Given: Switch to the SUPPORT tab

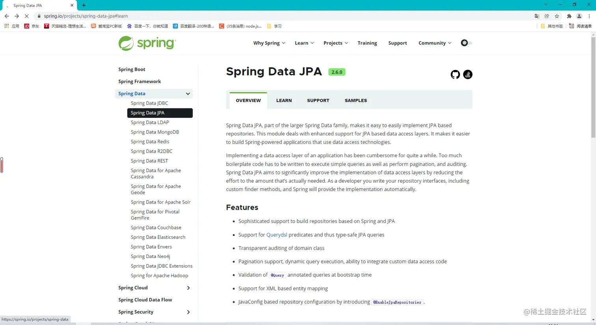Looking at the screenshot, I should click(x=318, y=100).
